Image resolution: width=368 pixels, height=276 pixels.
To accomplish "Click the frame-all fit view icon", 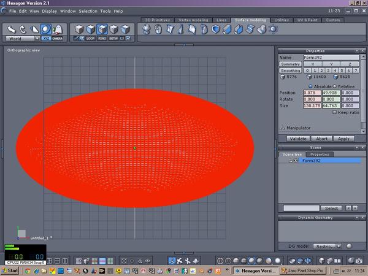I will tap(124, 261).
